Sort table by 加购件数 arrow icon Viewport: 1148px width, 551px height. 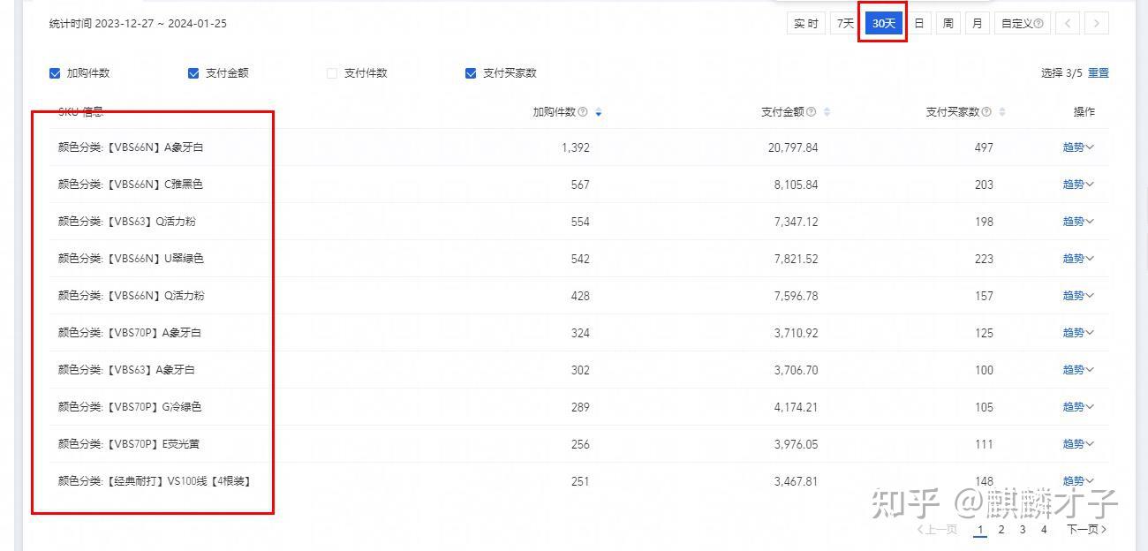(599, 112)
